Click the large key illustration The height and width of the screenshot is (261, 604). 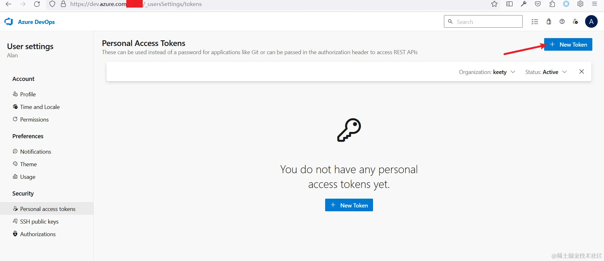point(349,130)
